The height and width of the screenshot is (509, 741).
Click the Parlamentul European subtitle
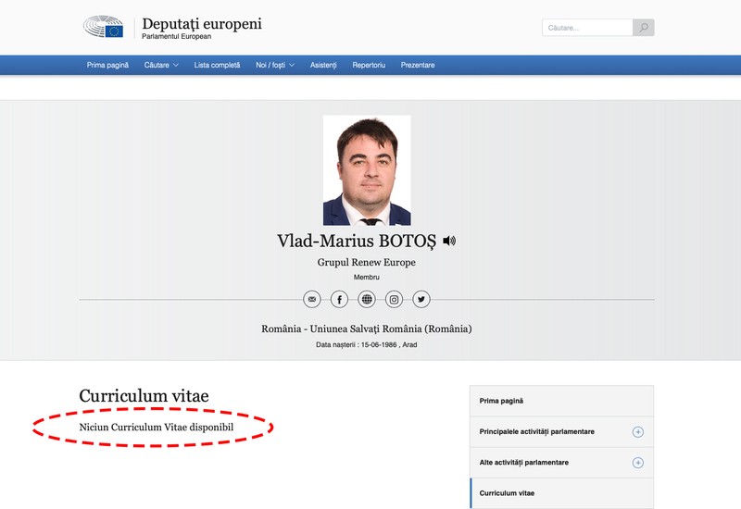pos(177,36)
